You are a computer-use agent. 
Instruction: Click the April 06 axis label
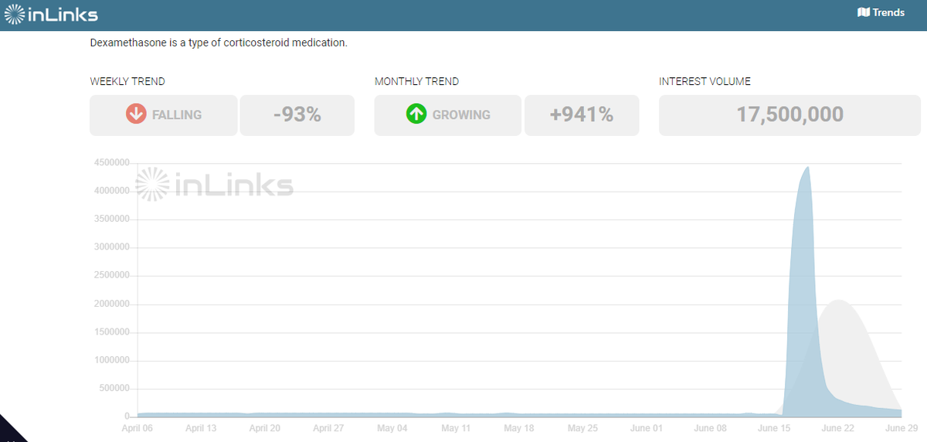pos(138,427)
